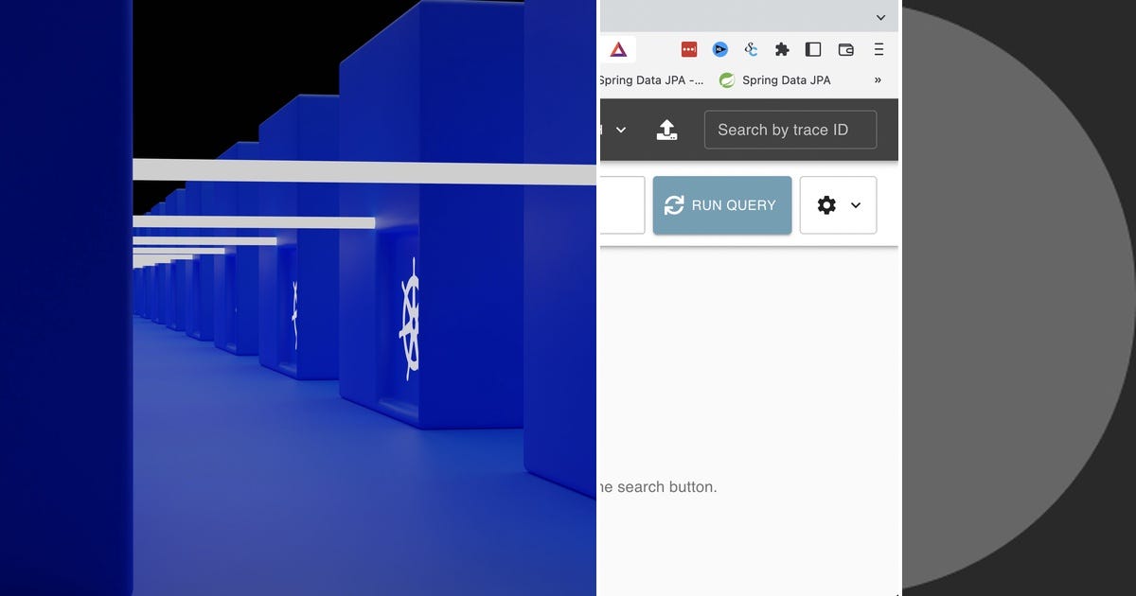Image resolution: width=1136 pixels, height=596 pixels.
Task: Show more bookmarks via the double-arrow
Action: [x=877, y=80]
